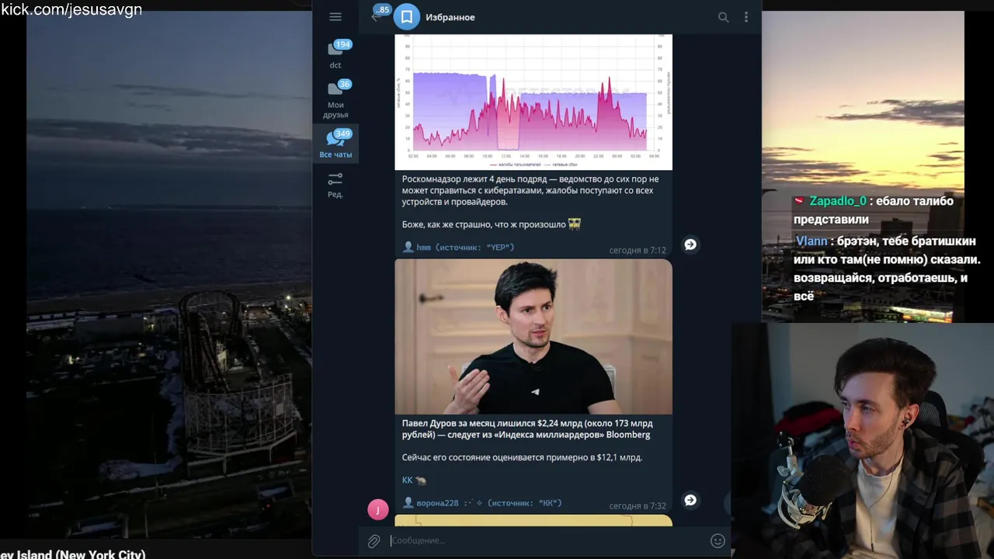Viewport: 994px width, 559px height.
Task: Focus the Сообщение message input field
Action: 545,540
